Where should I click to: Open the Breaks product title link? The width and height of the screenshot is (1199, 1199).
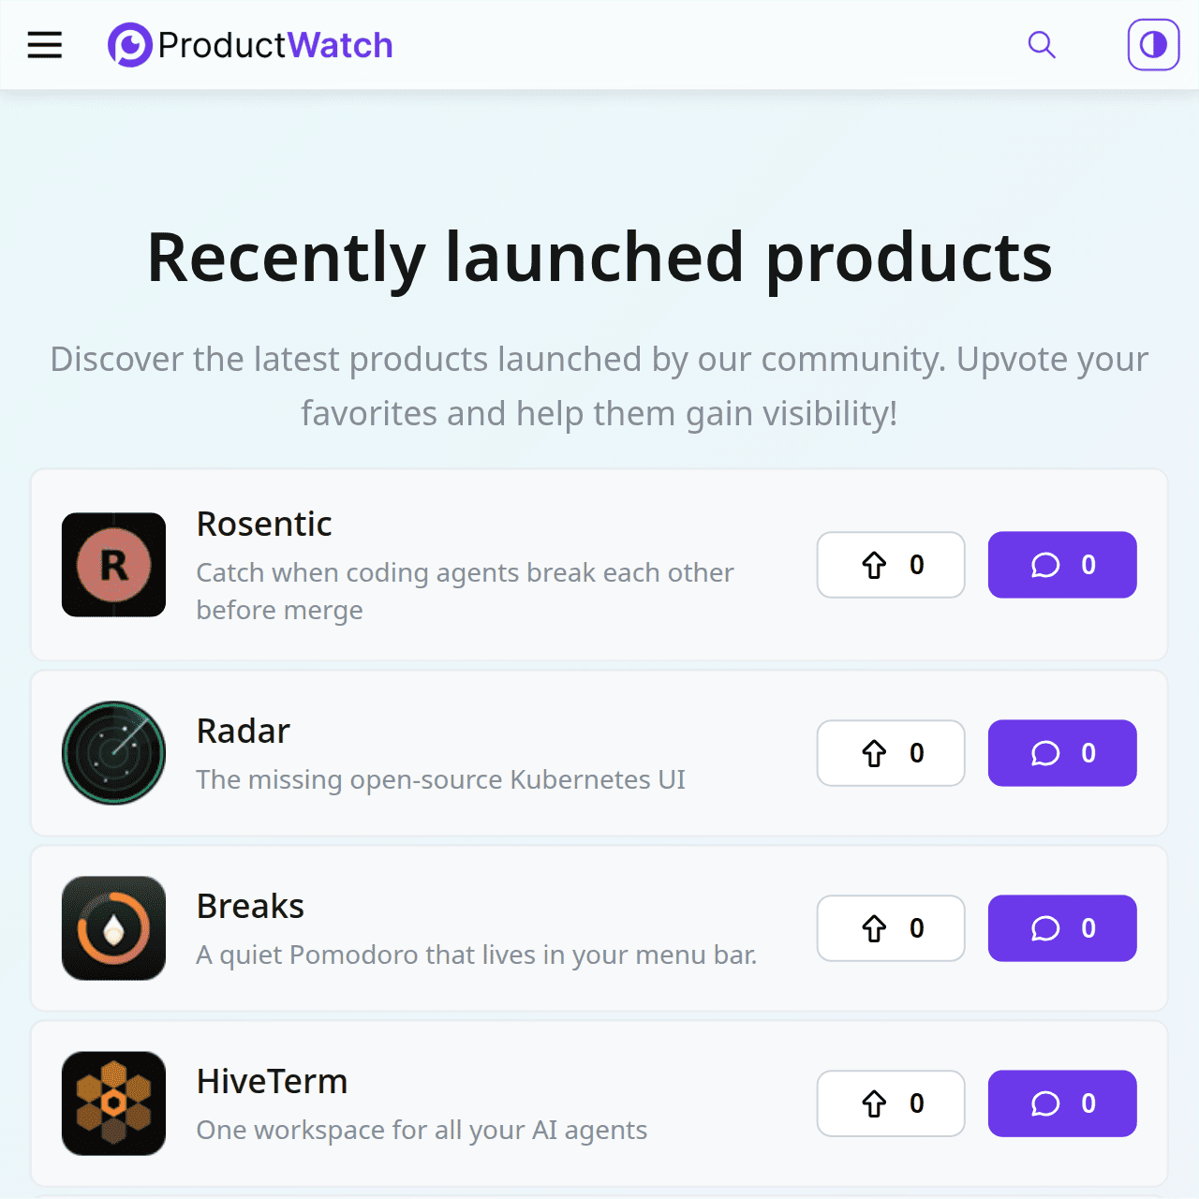pos(250,907)
